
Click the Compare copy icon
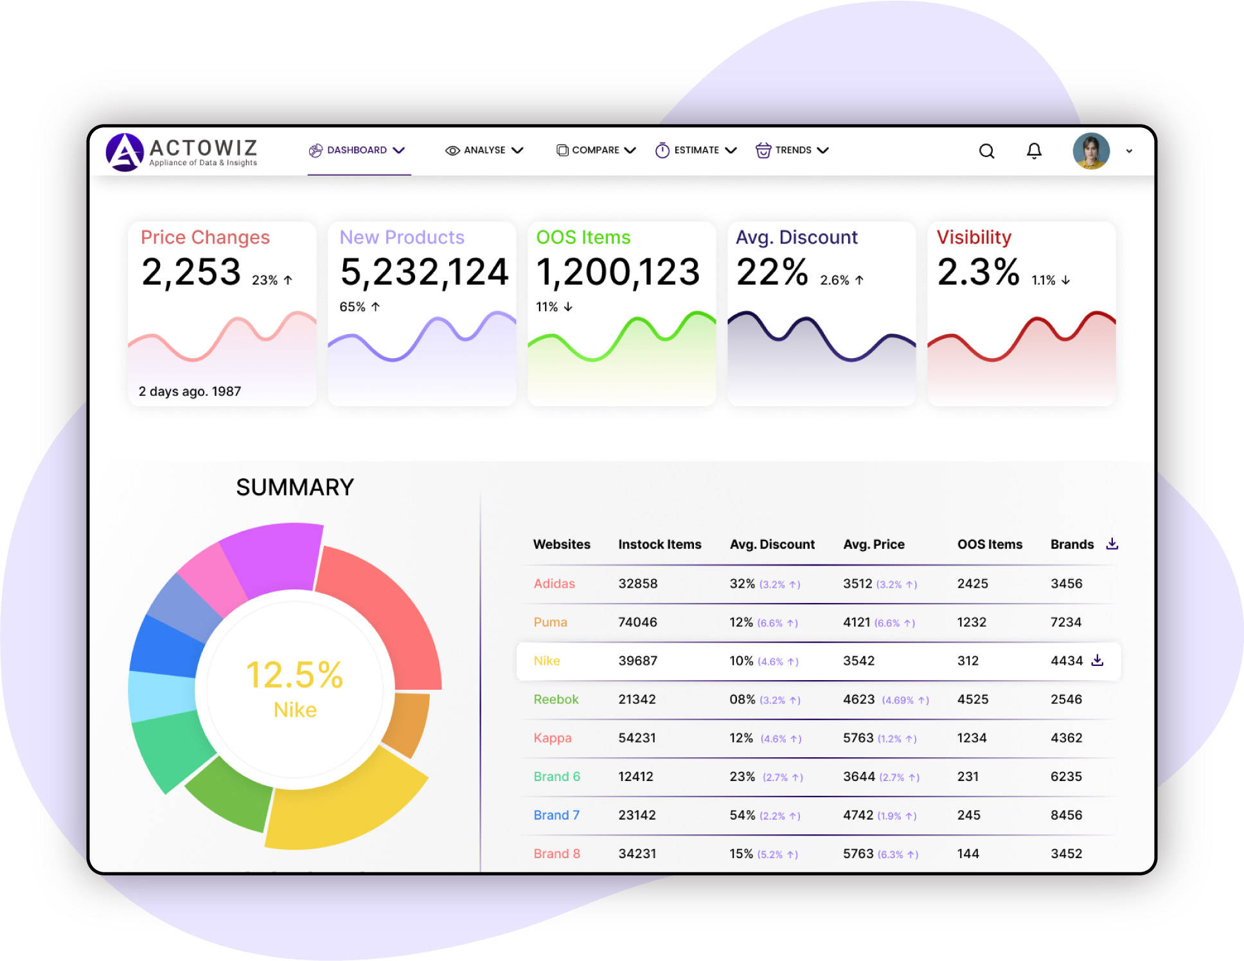pos(562,150)
